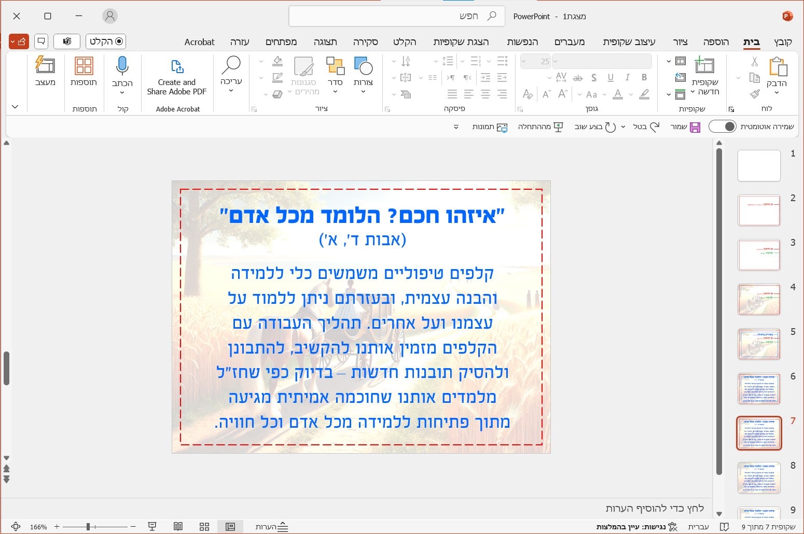Click the Paste (הדבק) clipboard icon

tap(778, 67)
